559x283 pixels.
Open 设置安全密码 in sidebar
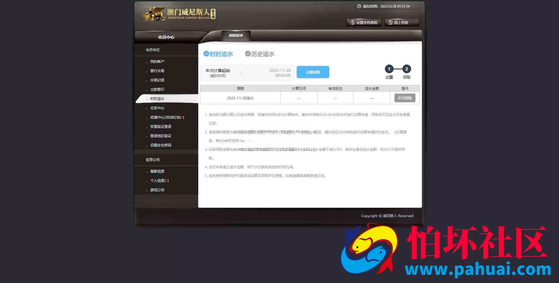click(x=161, y=145)
